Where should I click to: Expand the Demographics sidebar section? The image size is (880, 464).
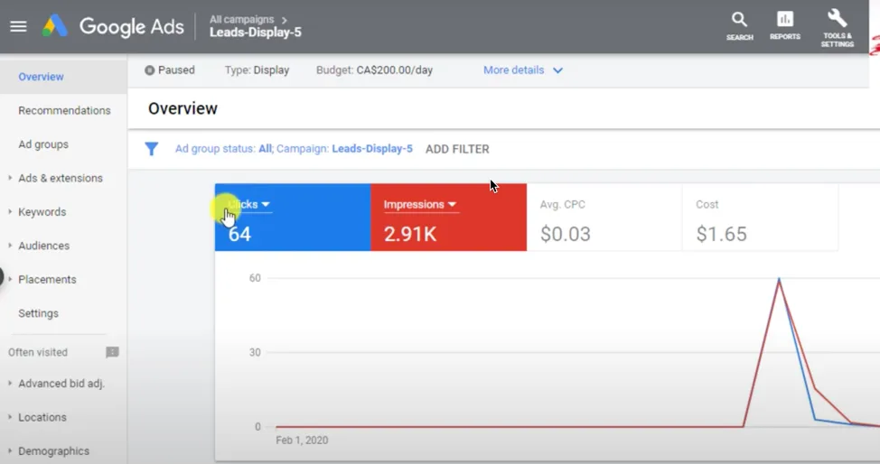pos(53,450)
